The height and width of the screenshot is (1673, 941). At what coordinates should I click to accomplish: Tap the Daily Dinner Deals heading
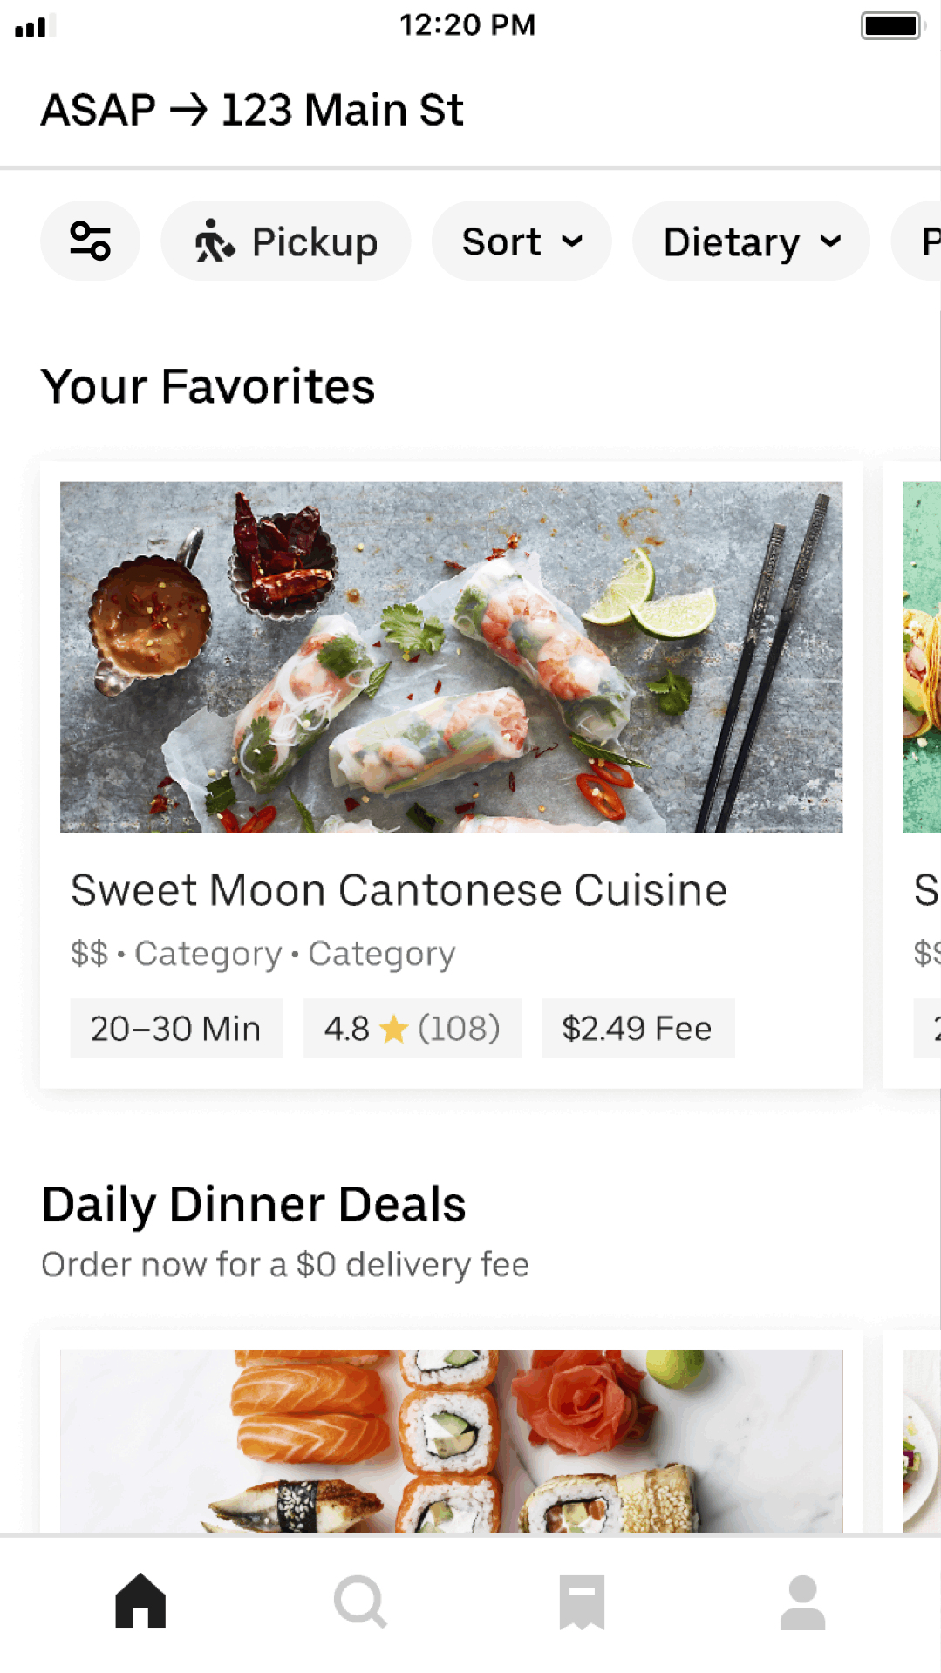click(x=254, y=1204)
